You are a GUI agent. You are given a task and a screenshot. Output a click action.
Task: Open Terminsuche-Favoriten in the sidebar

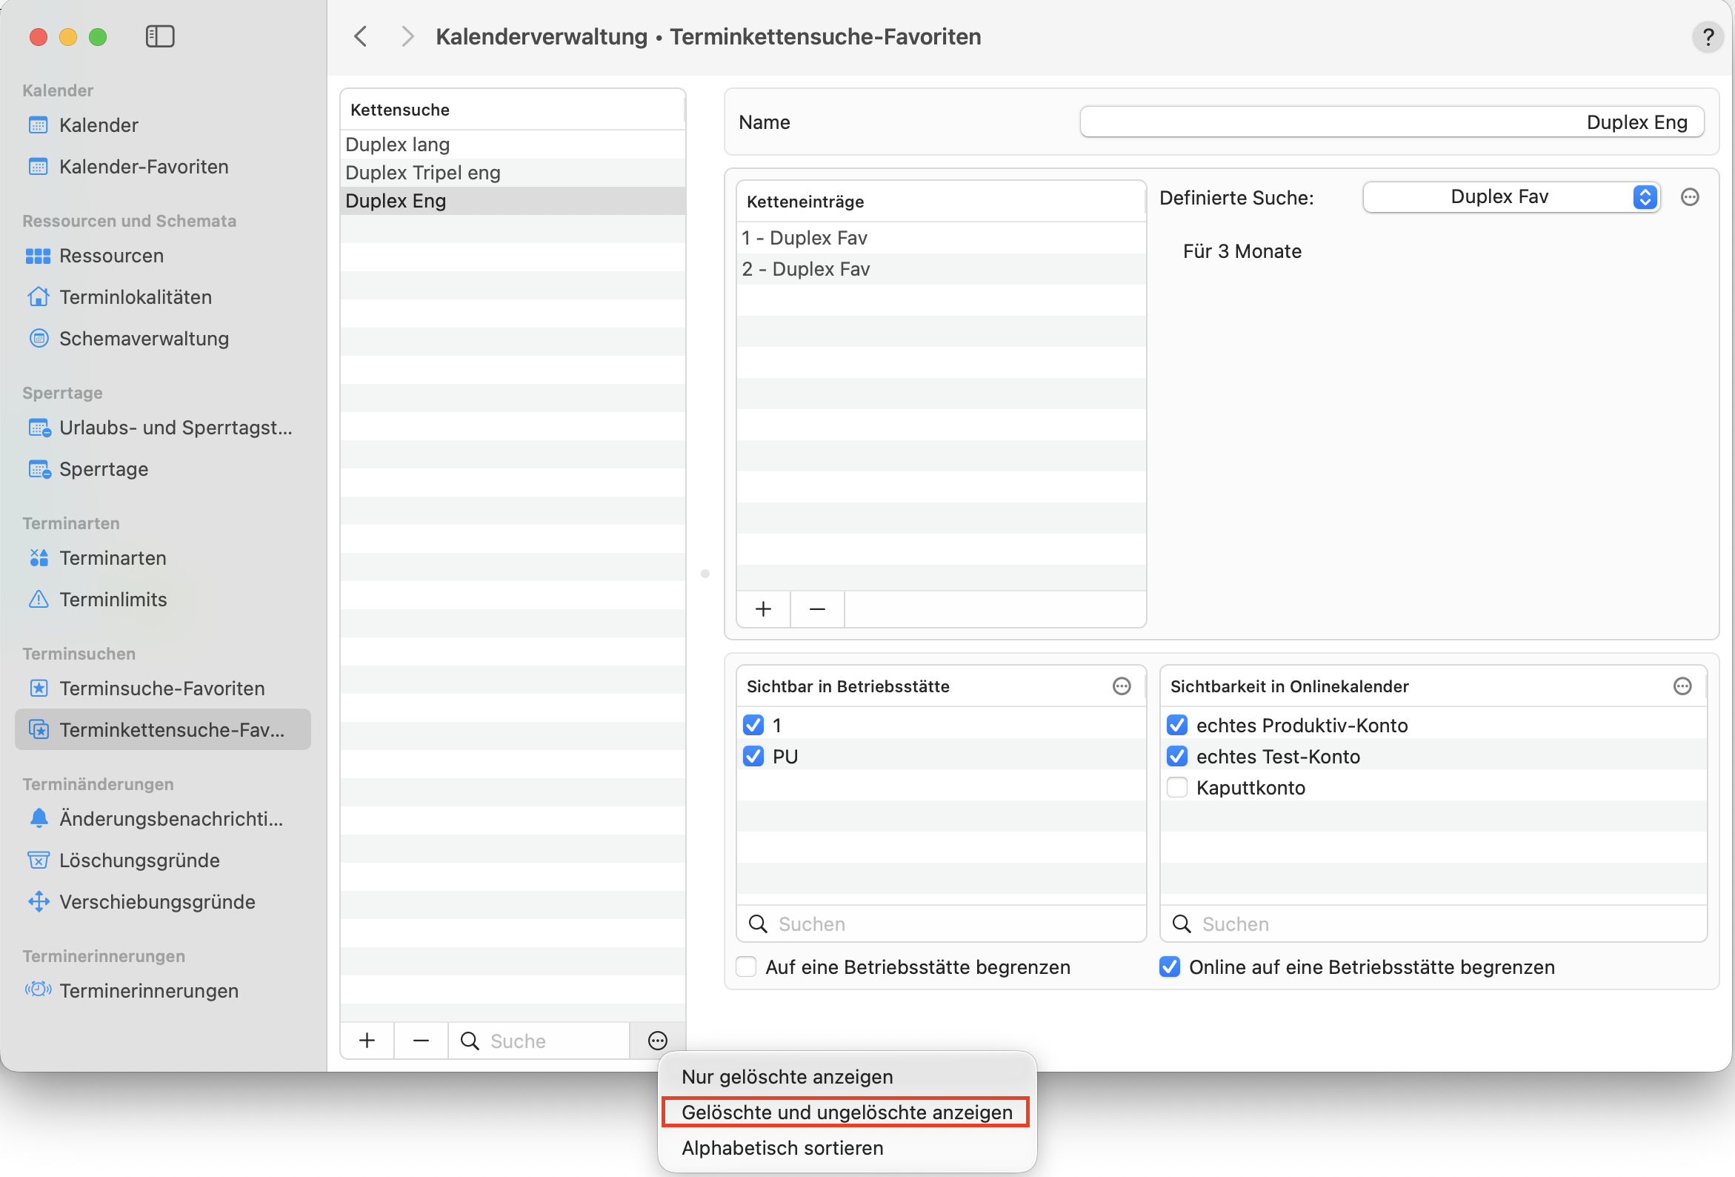coord(162,688)
